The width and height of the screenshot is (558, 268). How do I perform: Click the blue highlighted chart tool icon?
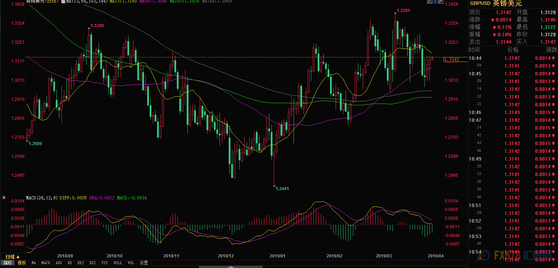point(435,1)
